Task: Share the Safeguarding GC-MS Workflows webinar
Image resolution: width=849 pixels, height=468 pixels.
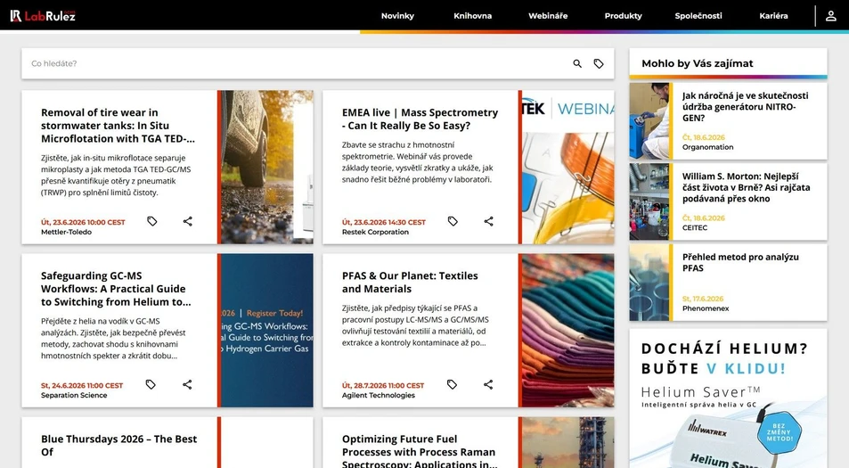Action: click(187, 384)
